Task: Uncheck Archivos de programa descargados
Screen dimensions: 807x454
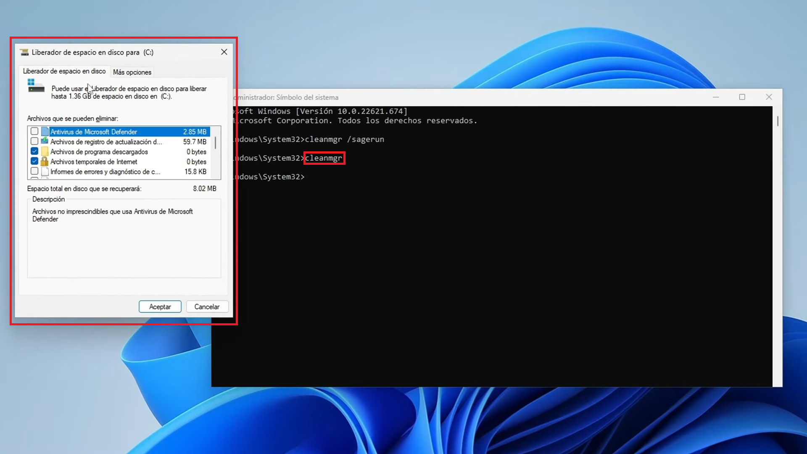Action: pyautogui.click(x=34, y=151)
